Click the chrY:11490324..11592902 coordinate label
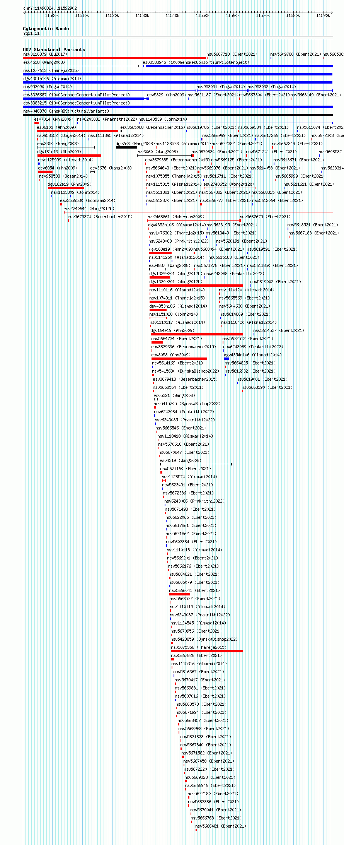This screenshot has width=344, height=845. tap(50, 8)
